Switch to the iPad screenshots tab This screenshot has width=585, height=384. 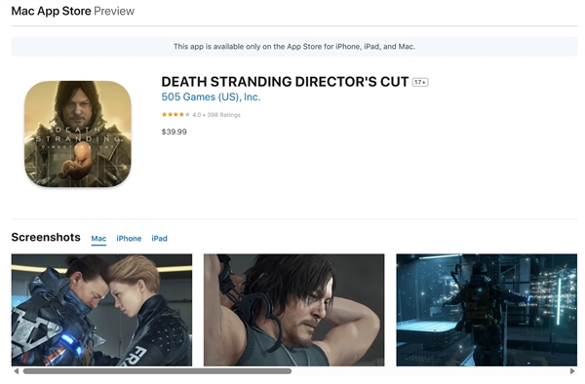pos(159,239)
